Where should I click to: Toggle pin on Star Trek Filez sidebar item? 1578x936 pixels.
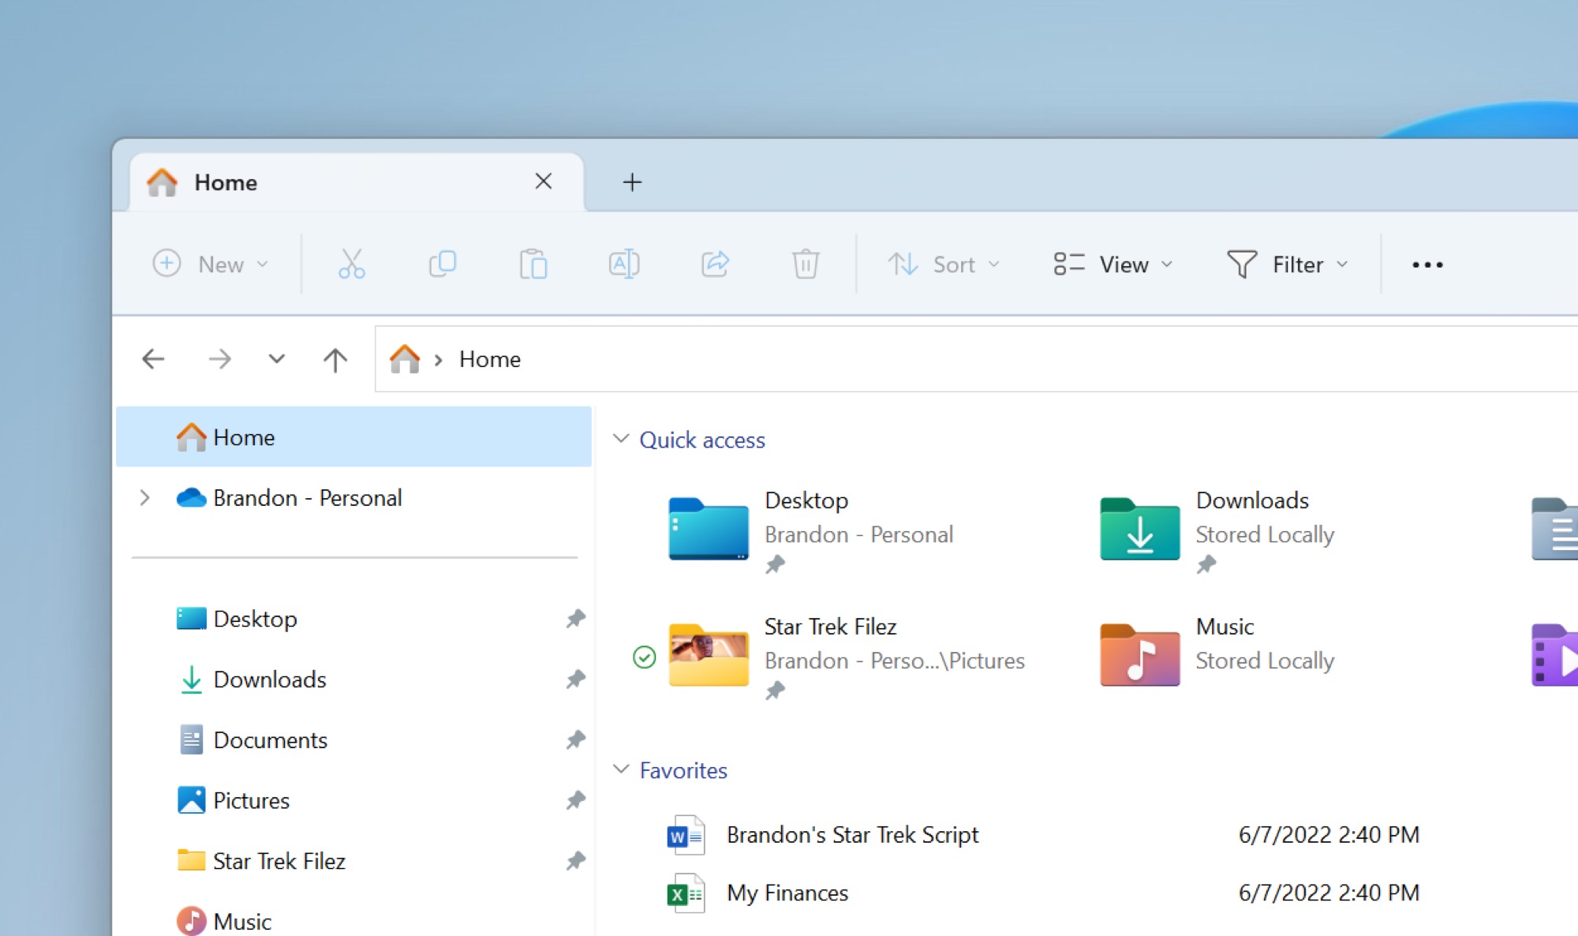point(575,860)
